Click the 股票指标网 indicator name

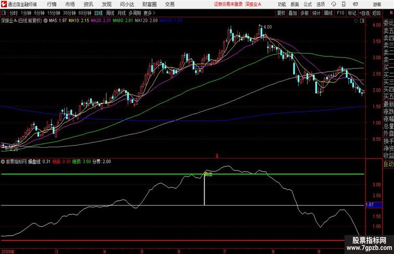16,162
